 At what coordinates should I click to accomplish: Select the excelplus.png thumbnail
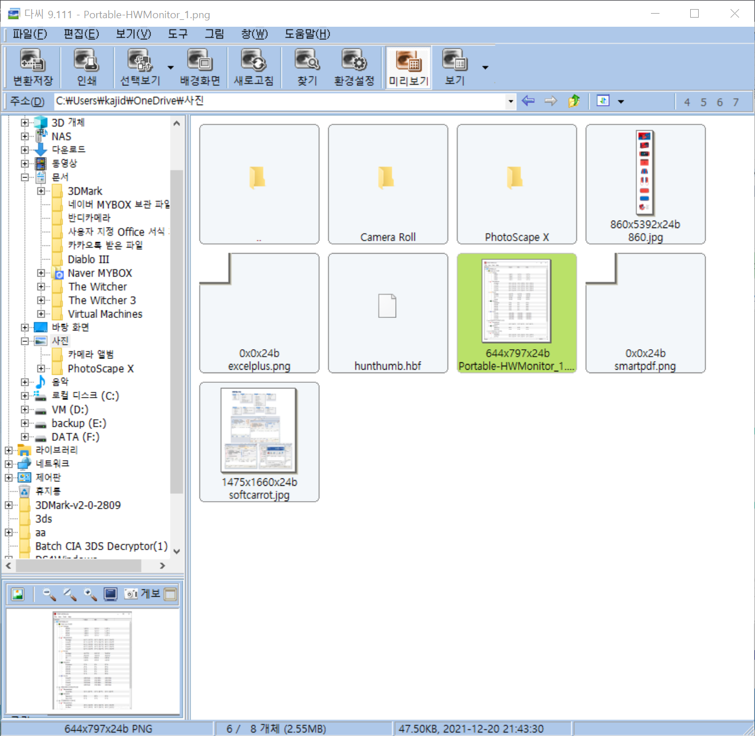[259, 313]
